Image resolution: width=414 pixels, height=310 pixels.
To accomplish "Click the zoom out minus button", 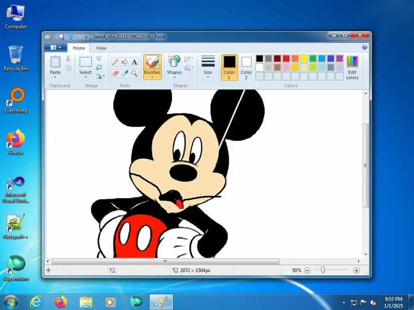I will [307, 270].
